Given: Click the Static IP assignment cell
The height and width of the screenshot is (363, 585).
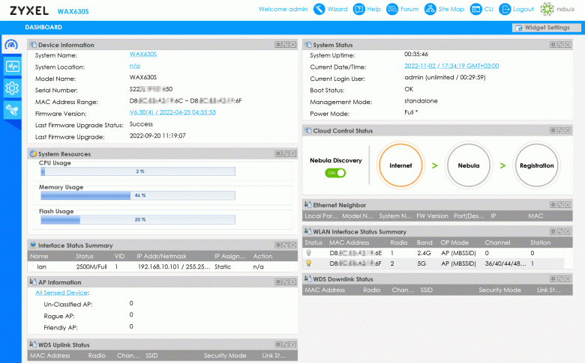Looking at the screenshot, I should 223,266.
